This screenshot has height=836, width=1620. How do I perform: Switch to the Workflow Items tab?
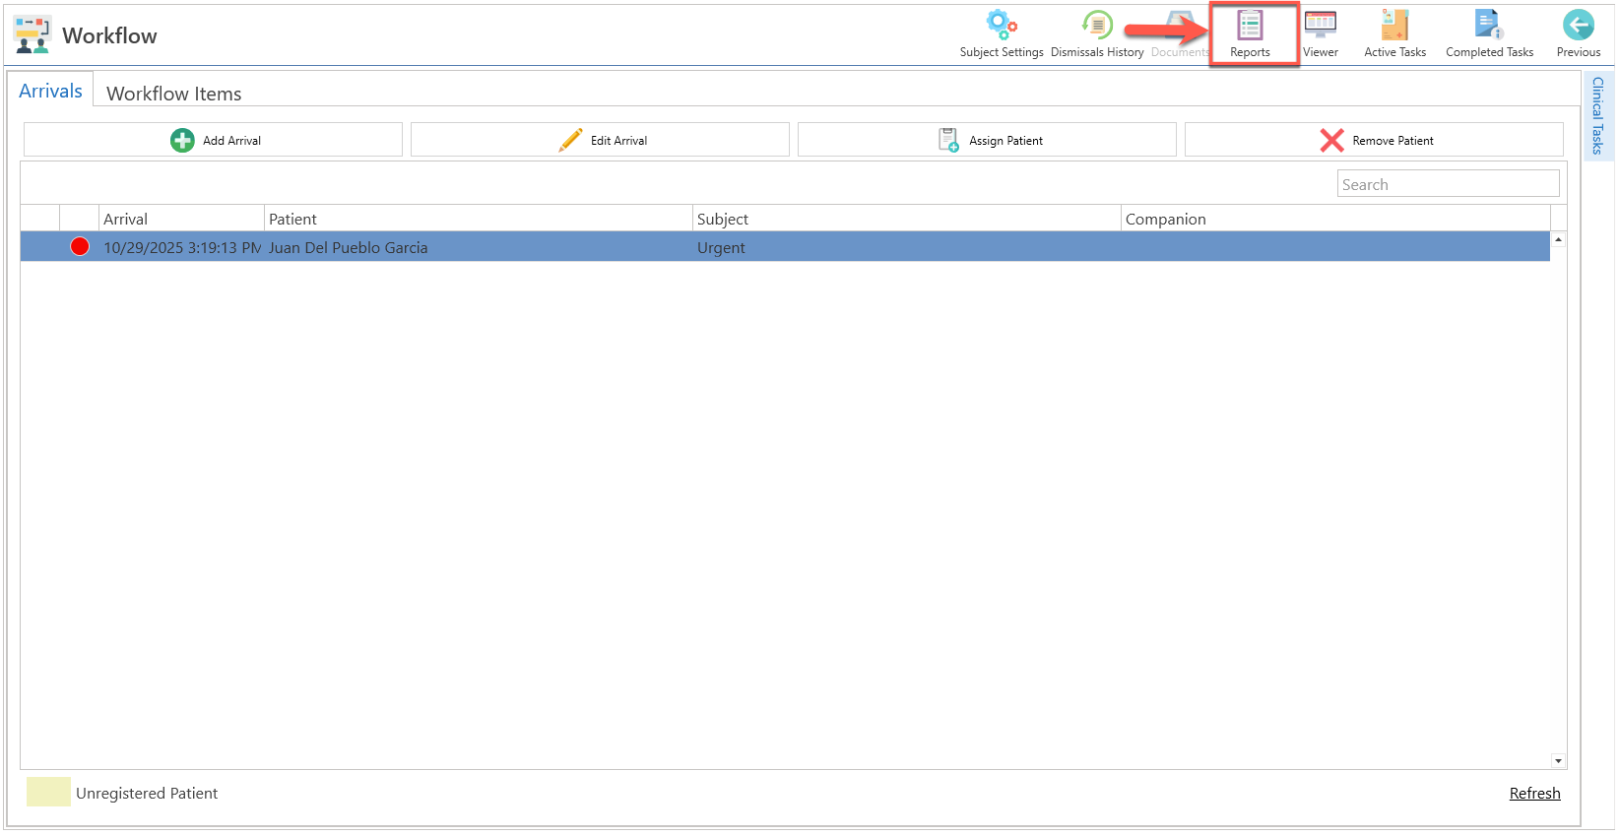coord(173,94)
